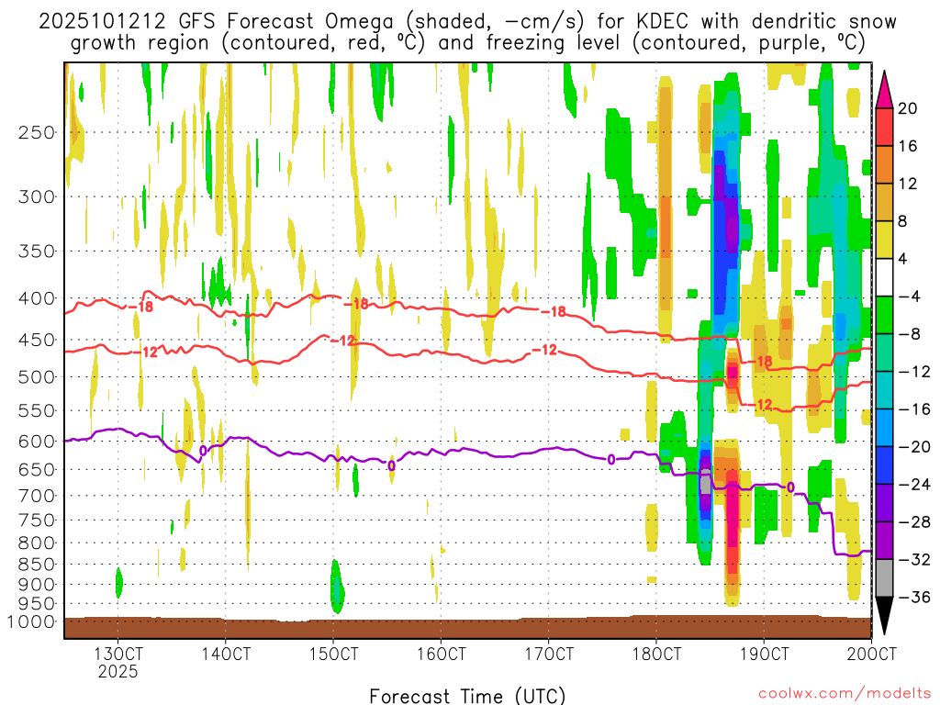Click the yellow swatch for 4-8
Screen dimensions: 940x705
(x=884, y=240)
